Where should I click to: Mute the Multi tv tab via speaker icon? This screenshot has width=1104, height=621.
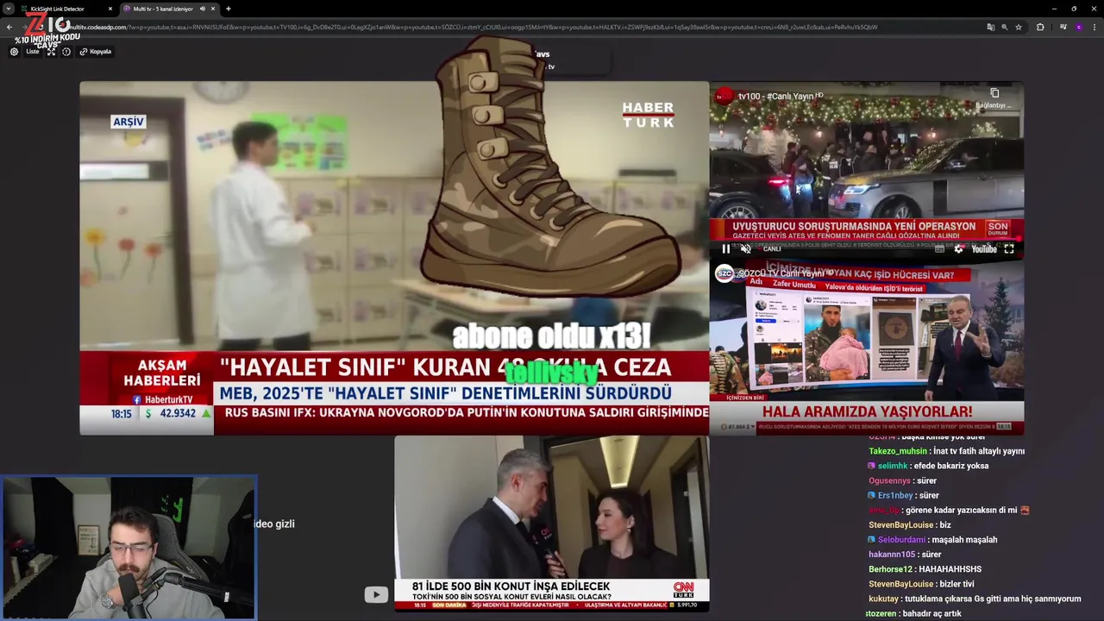tap(203, 9)
